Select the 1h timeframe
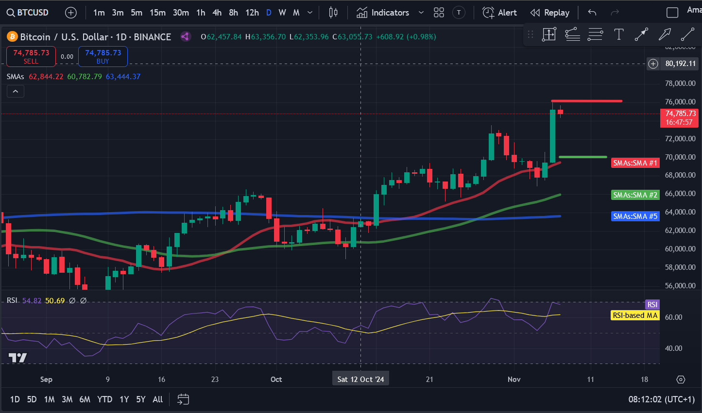This screenshot has height=413, width=702. point(201,13)
